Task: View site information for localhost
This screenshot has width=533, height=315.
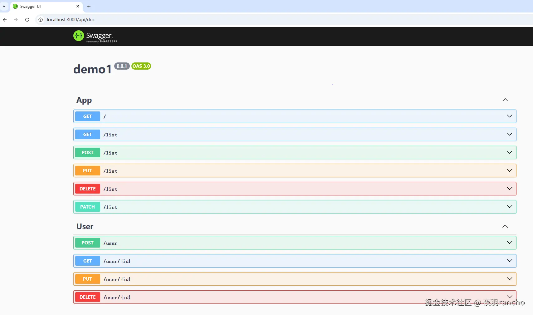Action: tap(41, 20)
